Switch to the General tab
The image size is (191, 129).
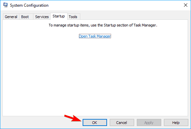coord(11,17)
